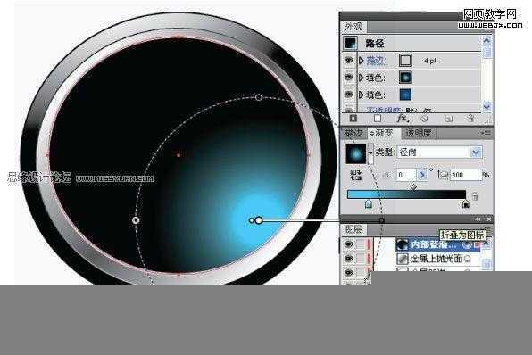This screenshot has width=532, height=355.
Task: Select the light blue gradient color stop
Action: coord(368,203)
